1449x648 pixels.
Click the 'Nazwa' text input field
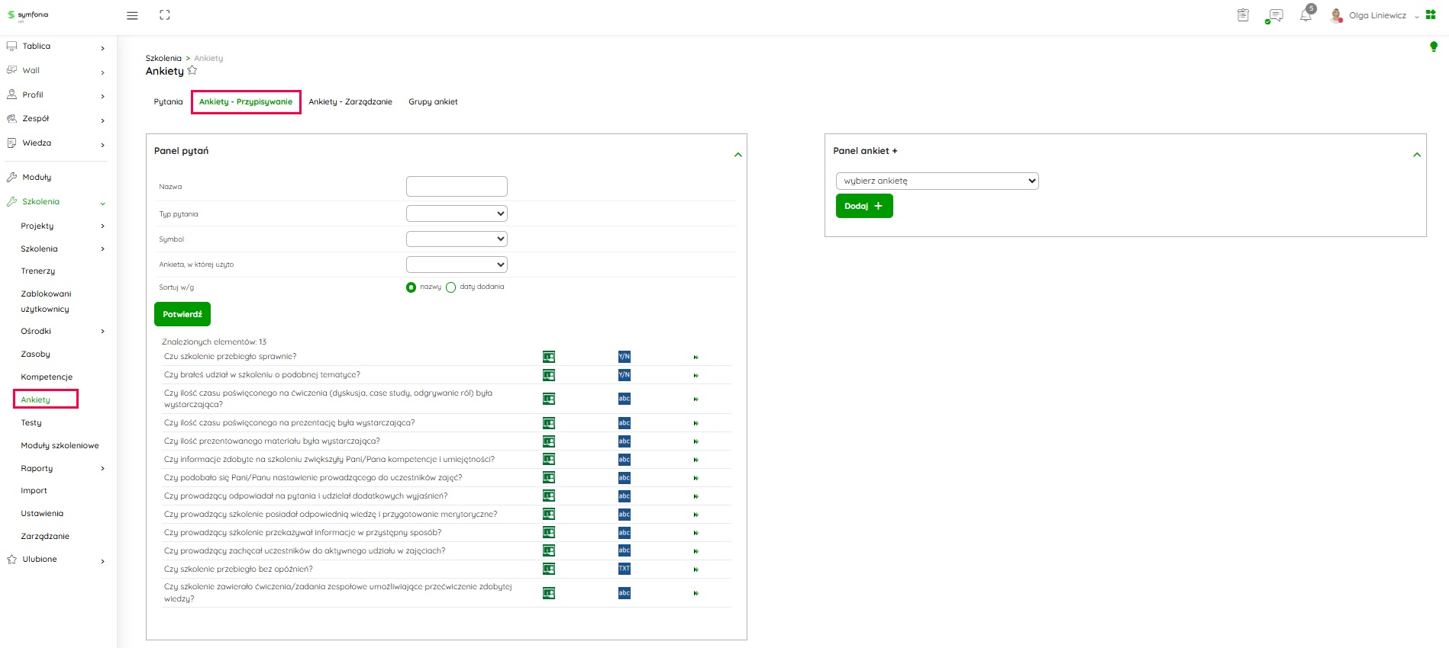pos(457,186)
